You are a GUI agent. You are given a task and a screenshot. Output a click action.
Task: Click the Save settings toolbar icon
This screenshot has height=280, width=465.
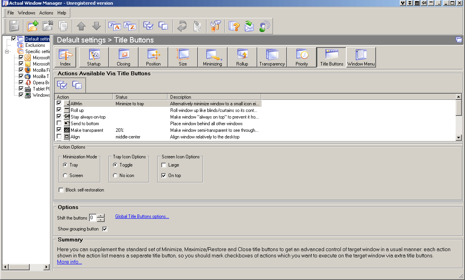pos(14,26)
